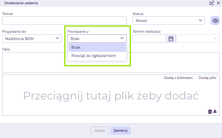222x138 pixels.
Task: Click the eye visibility icon beside Status
Action: click(x=215, y=21)
